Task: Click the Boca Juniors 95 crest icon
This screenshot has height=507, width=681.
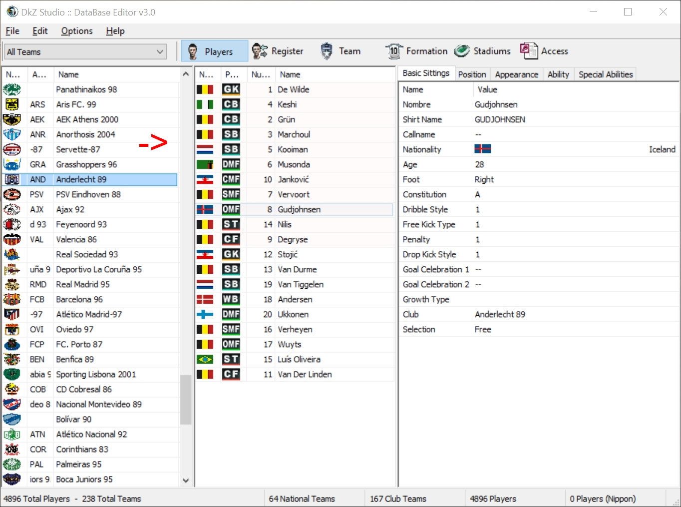Action: click(12, 479)
